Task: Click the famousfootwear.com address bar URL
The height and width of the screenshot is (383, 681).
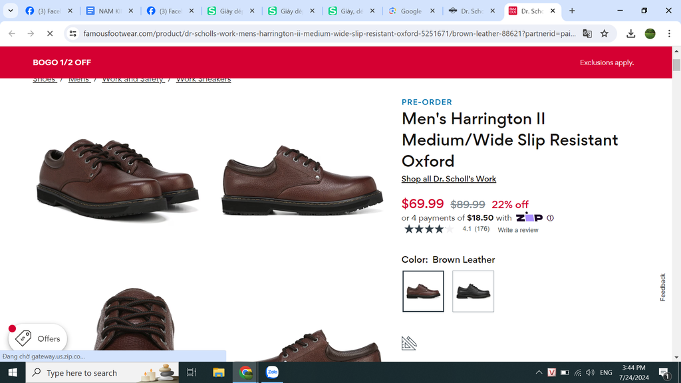Action: point(329,33)
